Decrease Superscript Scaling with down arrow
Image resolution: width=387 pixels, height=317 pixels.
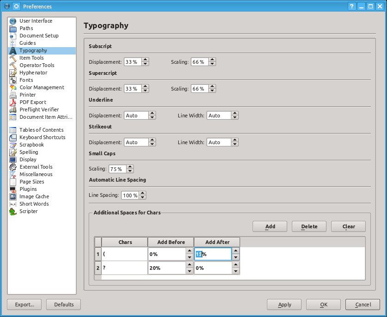coord(212,91)
